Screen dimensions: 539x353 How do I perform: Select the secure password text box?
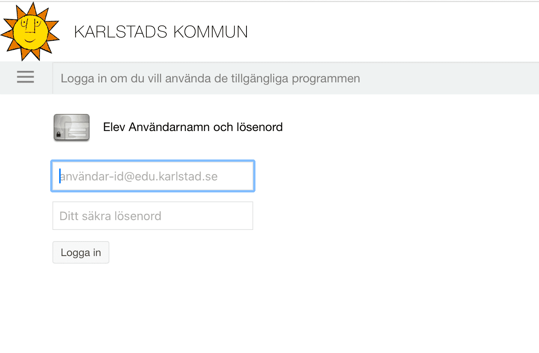[x=153, y=216]
